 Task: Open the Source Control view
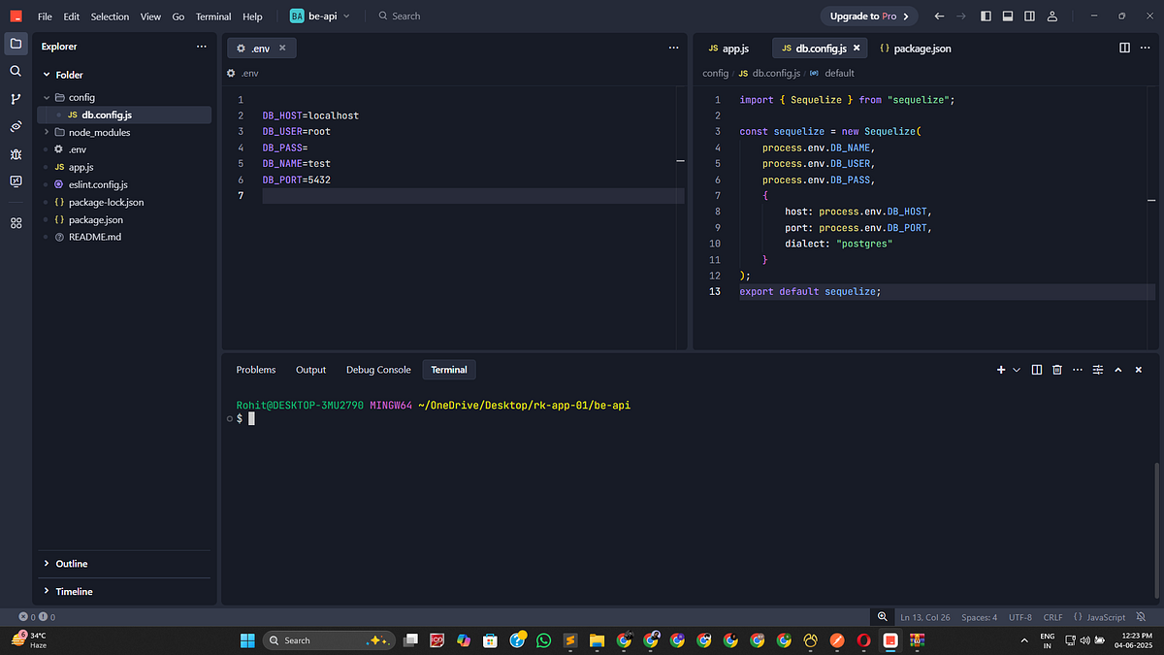16,98
